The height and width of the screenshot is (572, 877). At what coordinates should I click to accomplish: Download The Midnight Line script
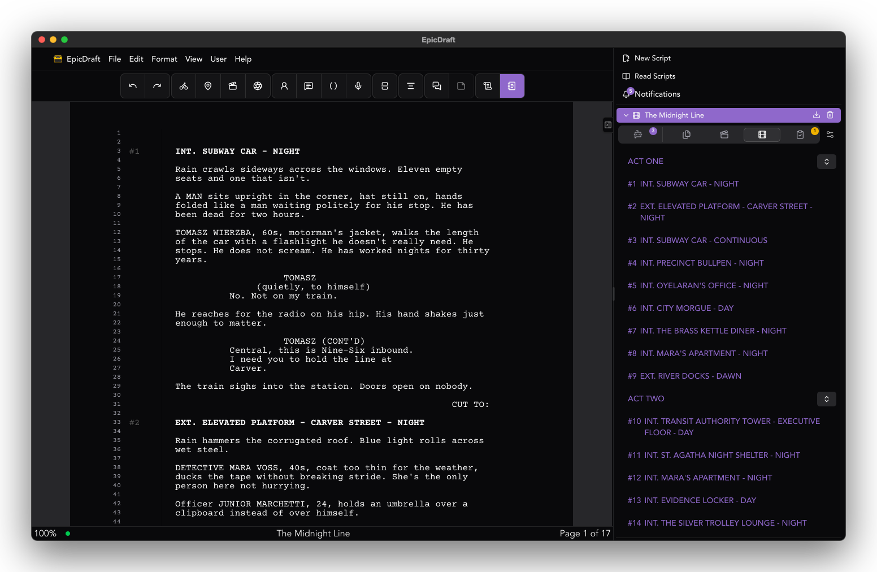[x=817, y=115]
